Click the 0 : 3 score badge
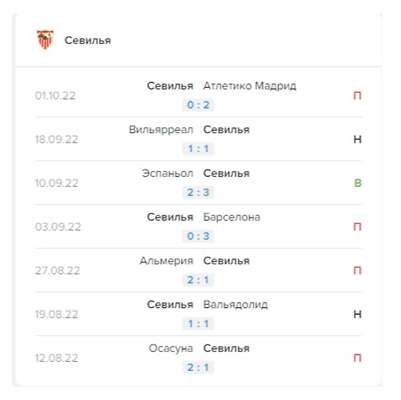Image resolution: width=401 pixels, height=400 pixels. point(198,236)
